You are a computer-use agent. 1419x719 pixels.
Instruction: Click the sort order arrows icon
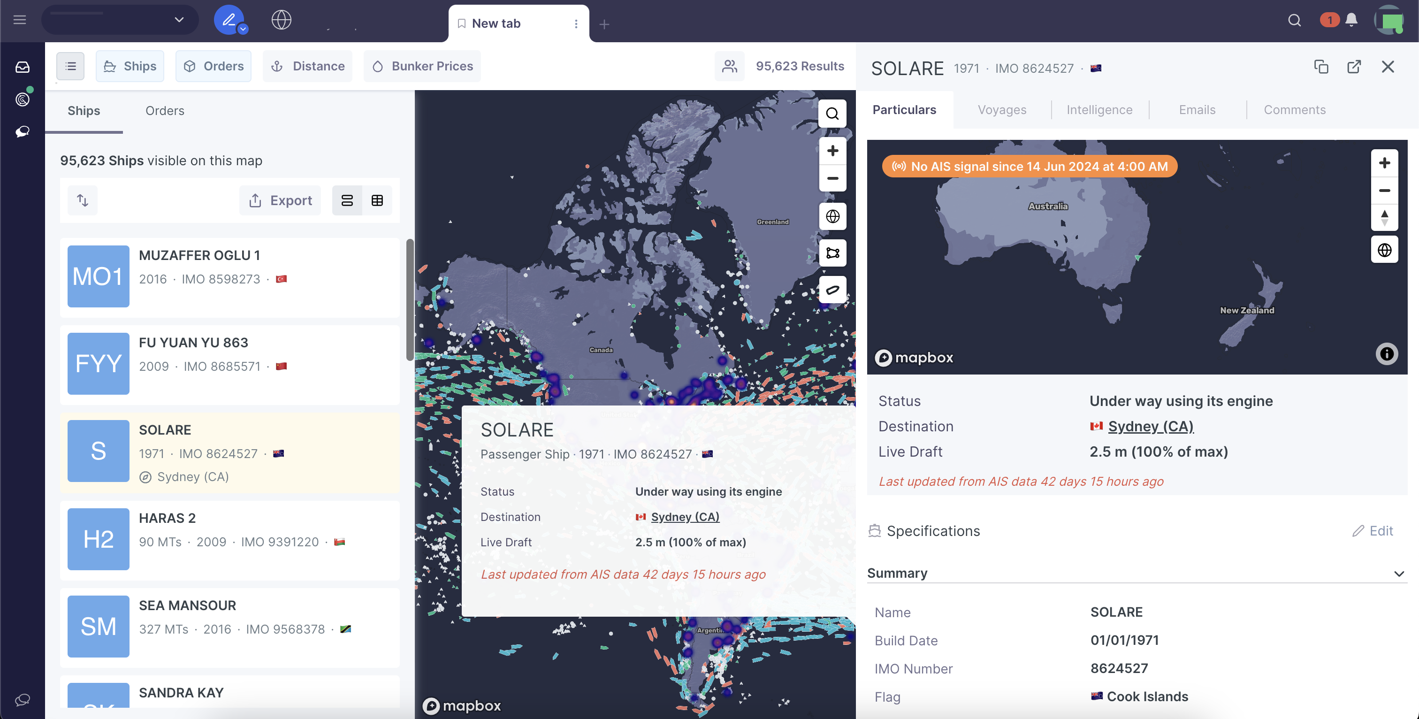(83, 200)
